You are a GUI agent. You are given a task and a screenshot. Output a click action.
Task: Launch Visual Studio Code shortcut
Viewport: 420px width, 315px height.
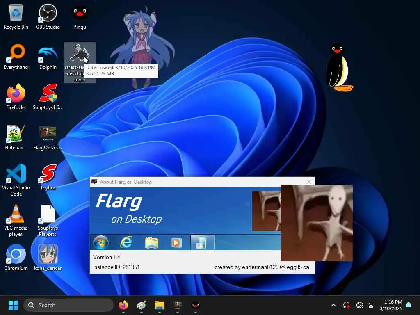point(16,180)
